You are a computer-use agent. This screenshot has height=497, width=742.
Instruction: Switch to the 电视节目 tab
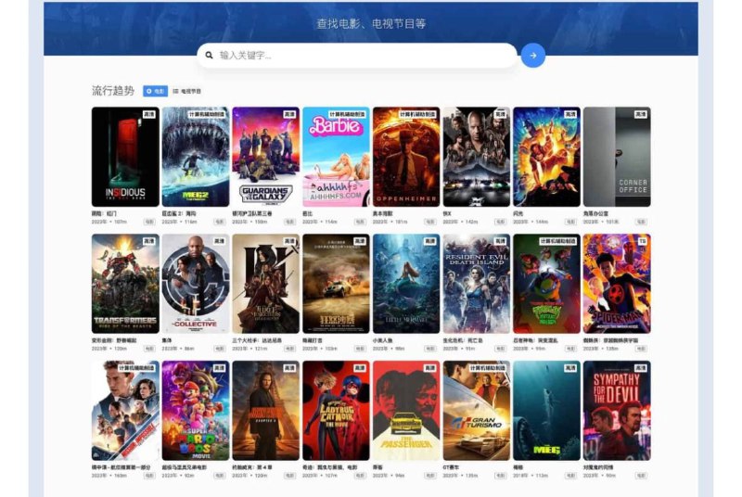pos(187,91)
